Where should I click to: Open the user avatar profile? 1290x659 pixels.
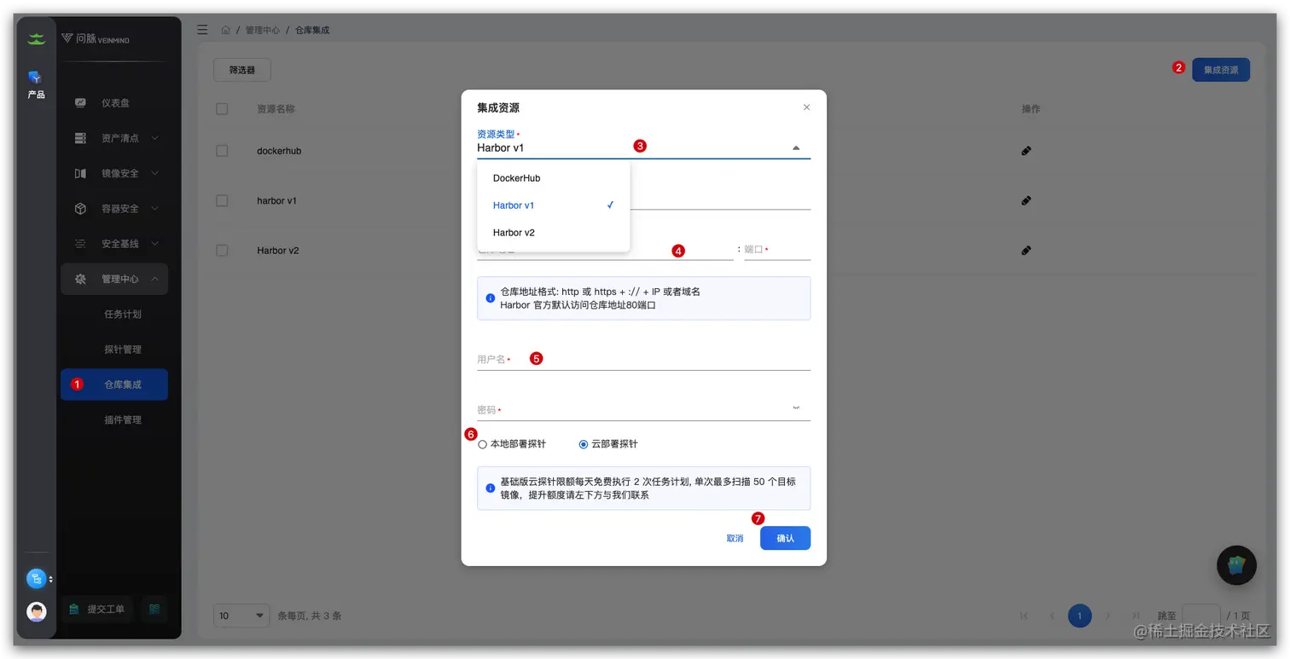click(x=36, y=611)
